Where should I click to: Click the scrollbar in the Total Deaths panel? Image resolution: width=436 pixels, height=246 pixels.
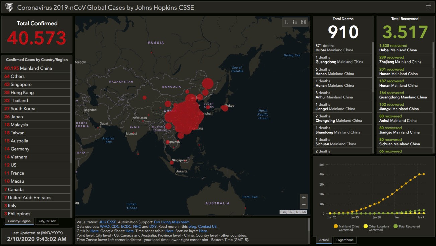tap(373, 67)
